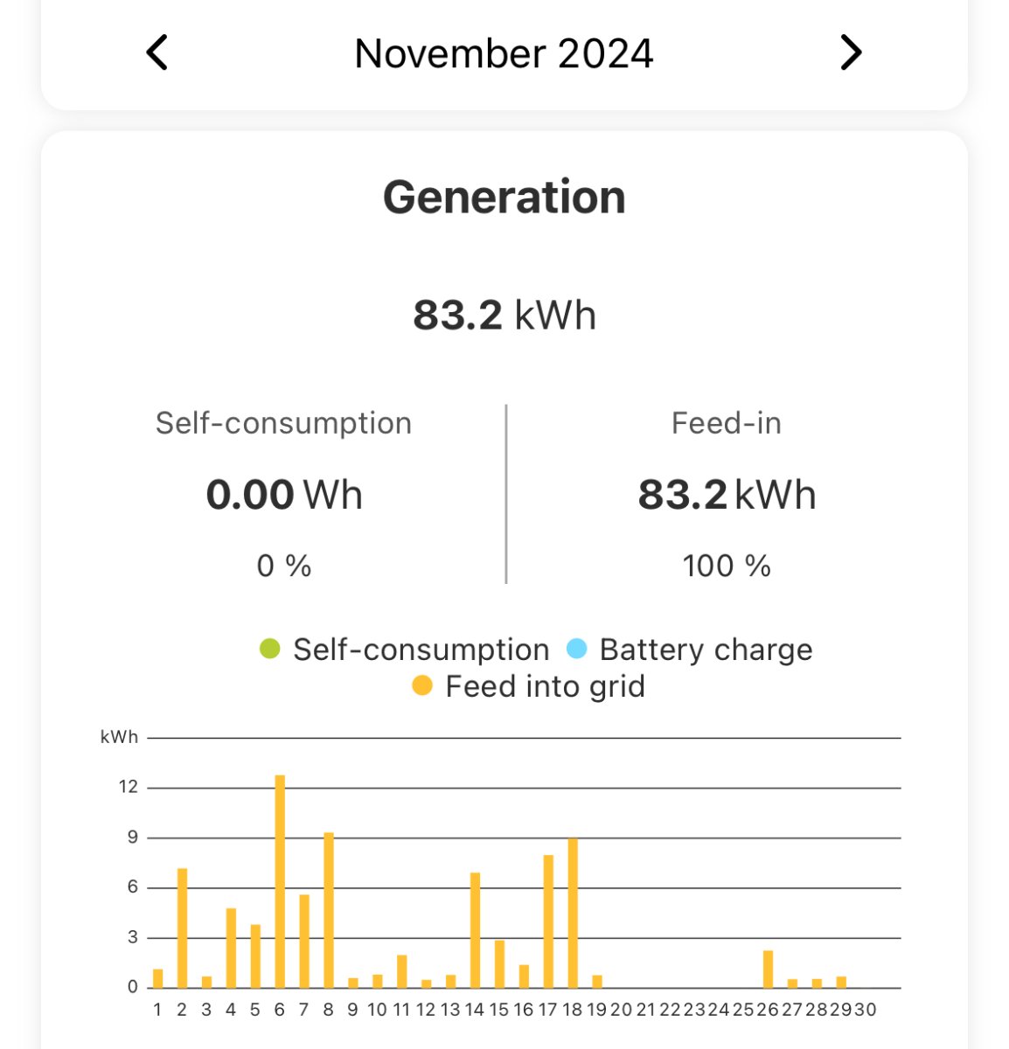Go to previous month with left chevron
The height and width of the screenshot is (1049, 1009).
point(157,52)
